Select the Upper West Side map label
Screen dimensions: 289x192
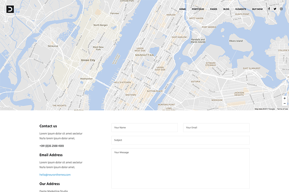click(140, 49)
